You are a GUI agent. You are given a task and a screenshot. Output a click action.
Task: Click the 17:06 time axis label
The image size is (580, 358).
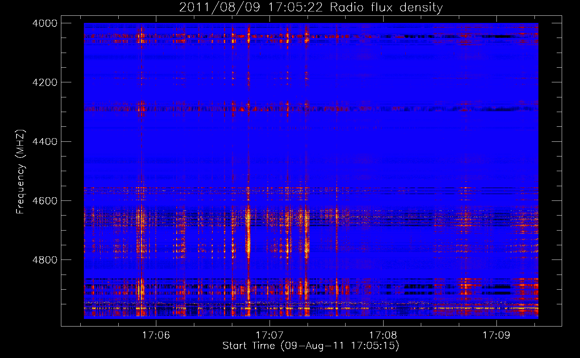tap(156, 335)
